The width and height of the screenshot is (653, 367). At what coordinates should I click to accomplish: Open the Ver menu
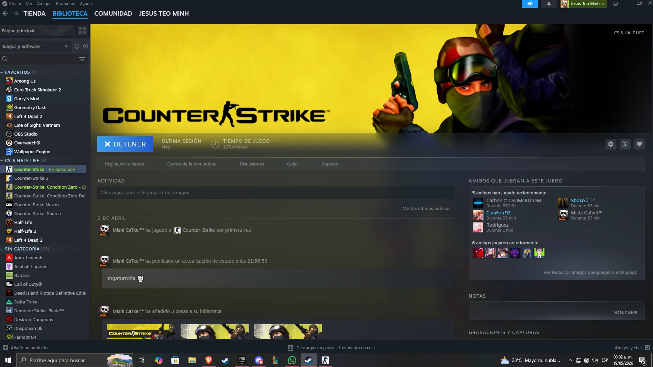tap(29, 4)
